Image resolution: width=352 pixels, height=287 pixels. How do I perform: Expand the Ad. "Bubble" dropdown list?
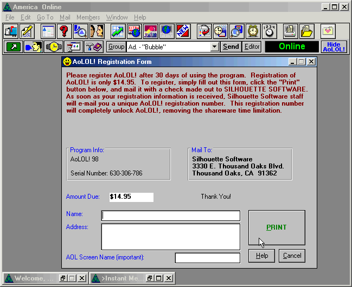point(215,47)
